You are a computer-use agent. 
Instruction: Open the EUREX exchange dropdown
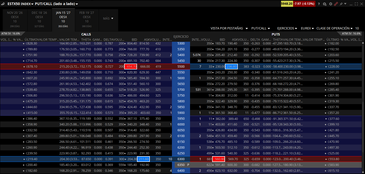pyautogui.click(x=307, y=28)
